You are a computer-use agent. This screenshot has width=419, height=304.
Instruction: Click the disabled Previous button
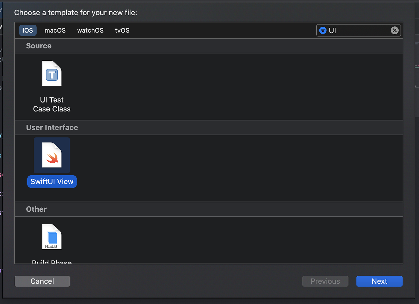(325, 281)
